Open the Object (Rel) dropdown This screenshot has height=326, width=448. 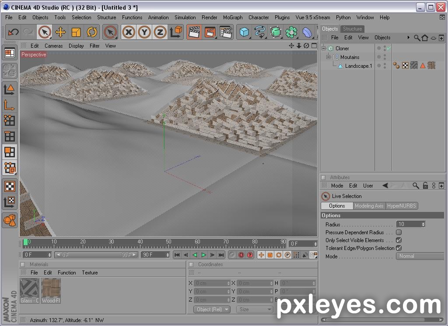pyautogui.click(x=212, y=309)
